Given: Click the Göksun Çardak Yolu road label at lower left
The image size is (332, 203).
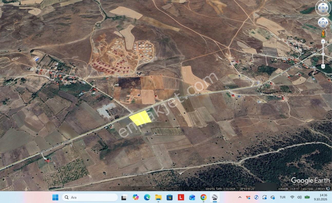Looking at the screenshot, I should (54, 147).
